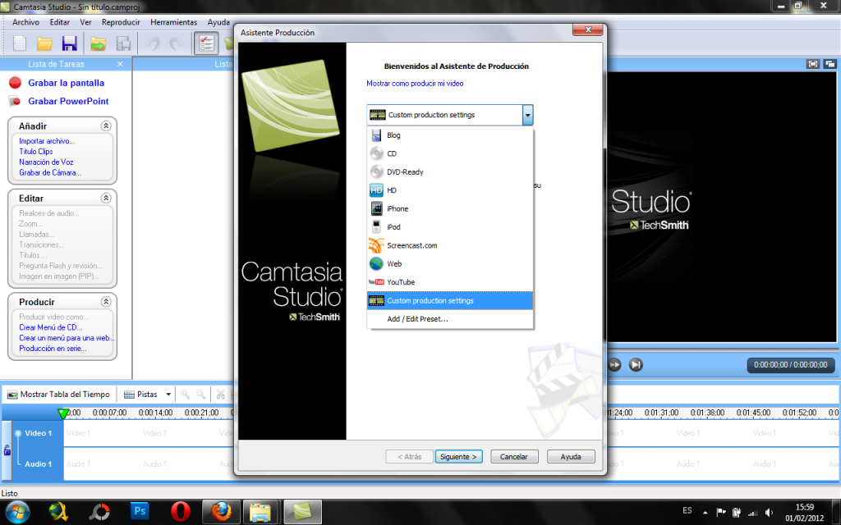
Task: Open the Archivo menu
Action: 25,22
